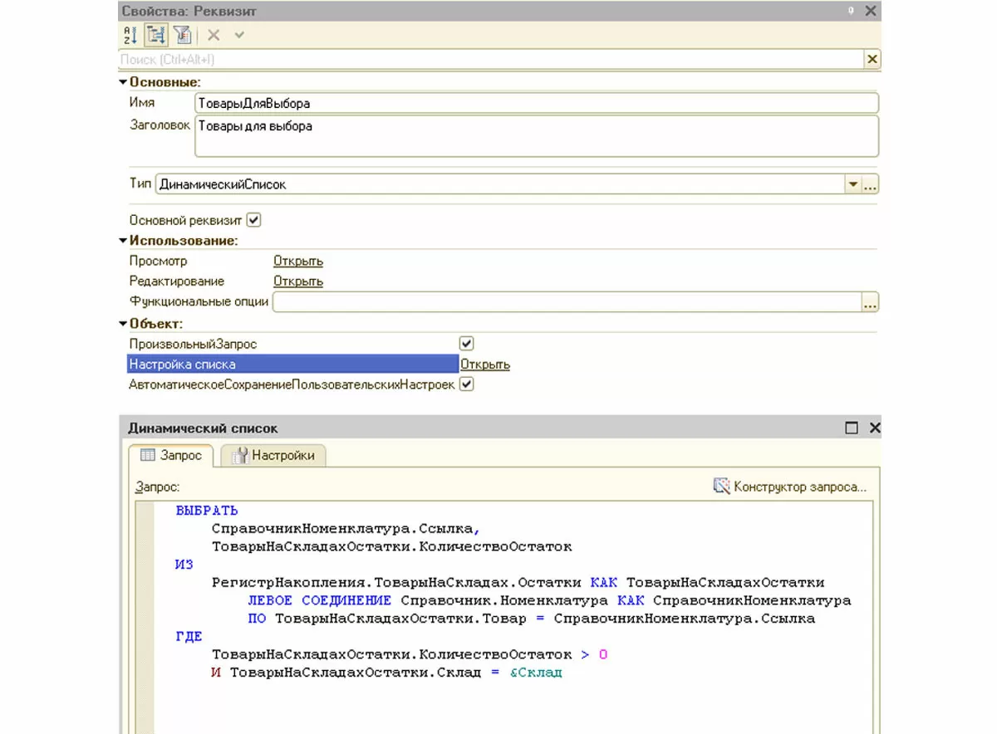
Task: Maximize the Динамический список window
Action: click(851, 428)
